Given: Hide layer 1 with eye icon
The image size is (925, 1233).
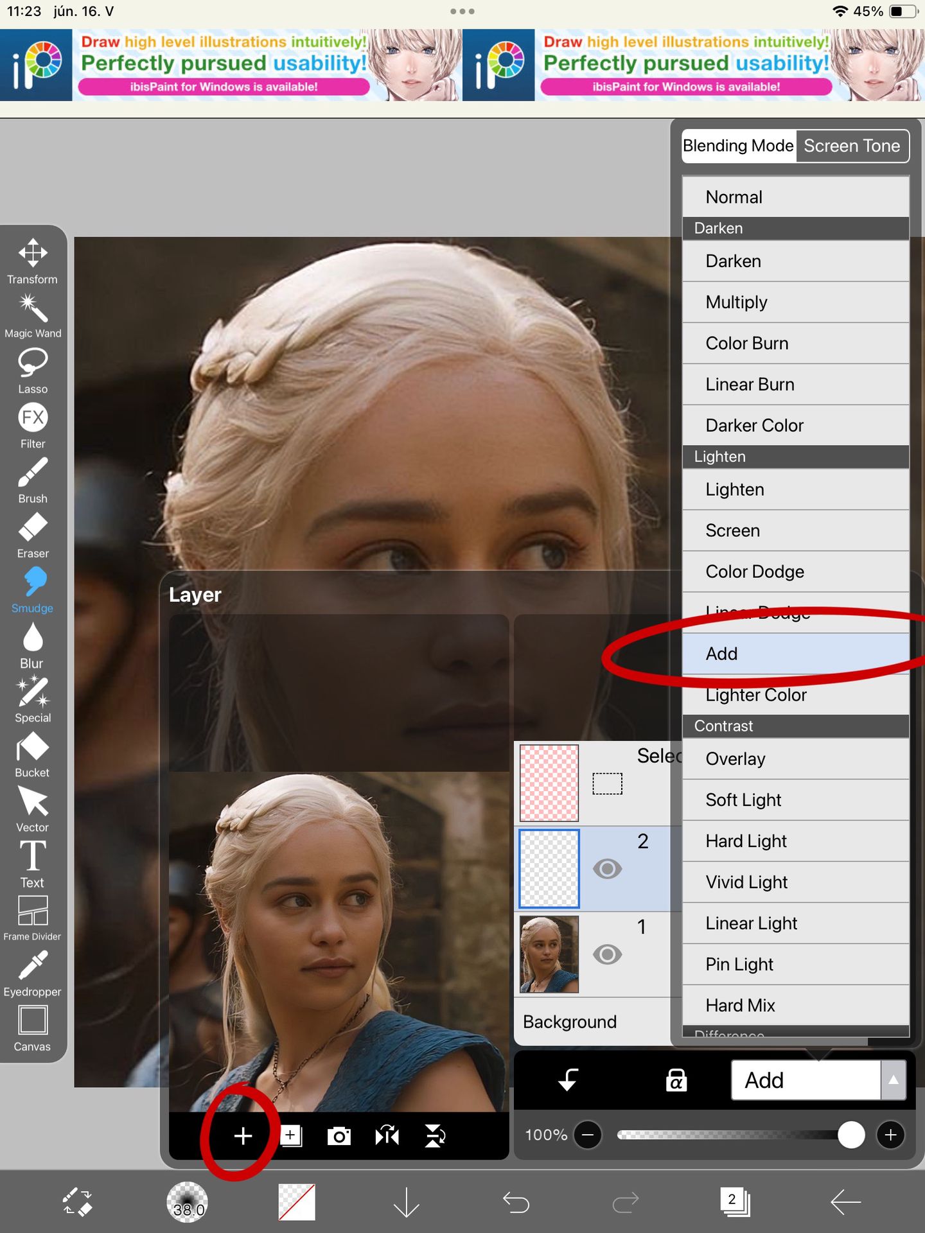Looking at the screenshot, I should pyautogui.click(x=607, y=954).
